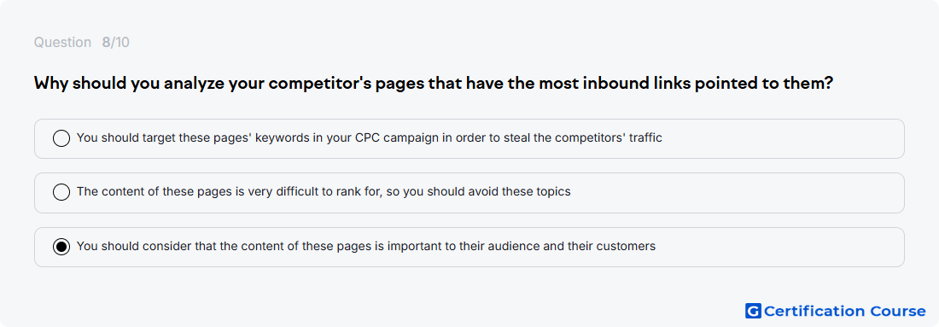The width and height of the screenshot is (939, 327).
Task: Click the answer text 'You should consider that the content'
Action: click(366, 246)
